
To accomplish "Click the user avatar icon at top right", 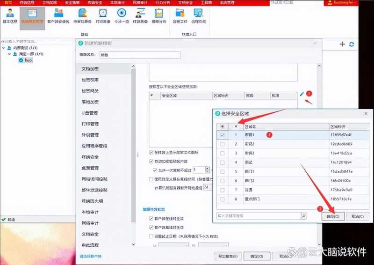I will (330, 3).
